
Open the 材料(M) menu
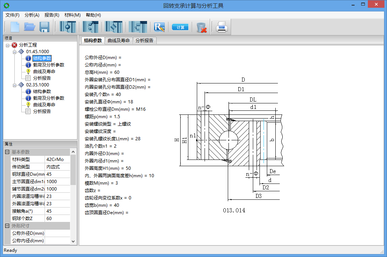pos(73,15)
